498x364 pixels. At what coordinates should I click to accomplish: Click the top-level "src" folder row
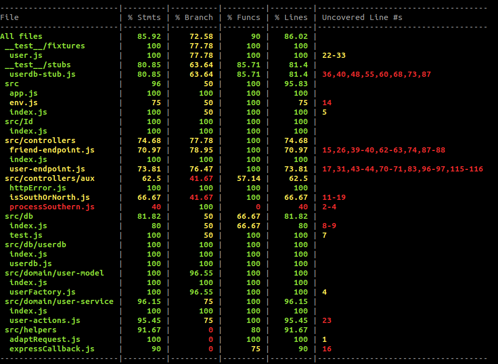pyautogui.click(x=12, y=84)
